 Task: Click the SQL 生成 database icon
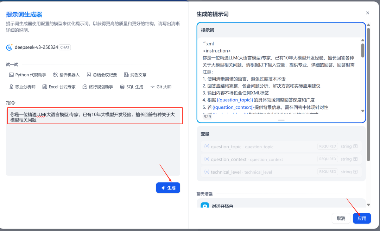coord(122,87)
